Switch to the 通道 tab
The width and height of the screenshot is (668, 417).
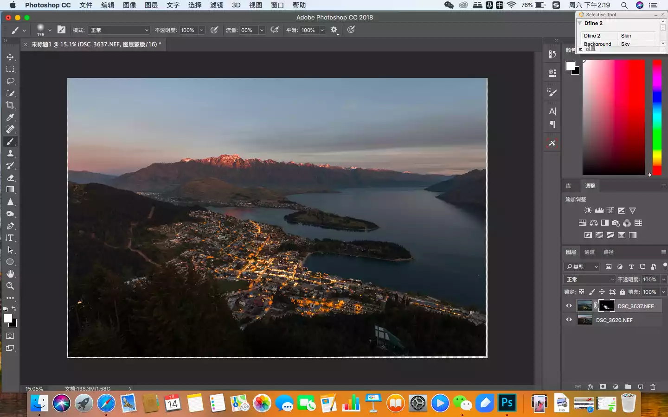point(590,252)
